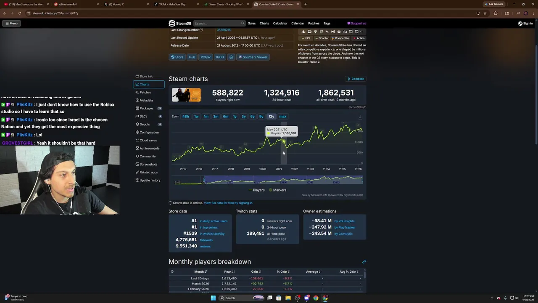This screenshot has width=538, height=303.
Task: Click the search magnifier icon in SteamDB header
Action: coord(243,24)
